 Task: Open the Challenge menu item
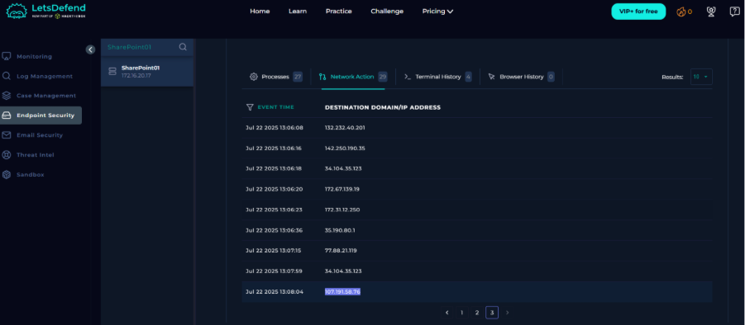pos(387,12)
